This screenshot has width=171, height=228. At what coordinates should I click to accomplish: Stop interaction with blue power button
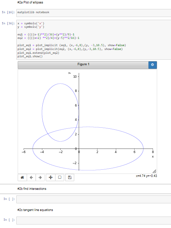coord(153,65)
